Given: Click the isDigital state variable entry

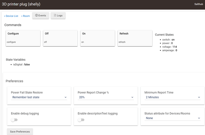Looking at the screenshot, I should 21,65.
